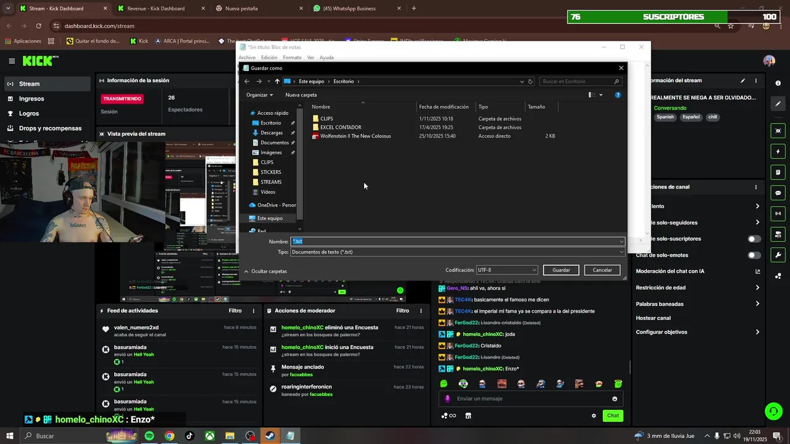
Task: Click the green headset support button
Action: click(773, 411)
